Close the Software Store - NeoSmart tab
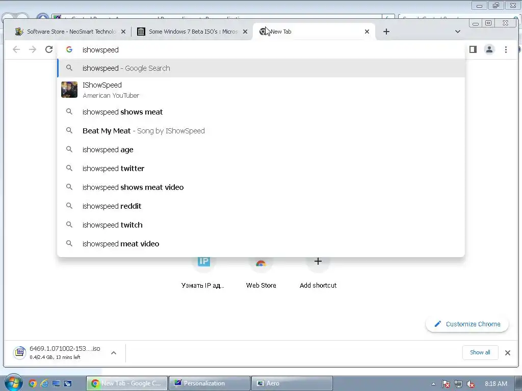 click(123, 32)
